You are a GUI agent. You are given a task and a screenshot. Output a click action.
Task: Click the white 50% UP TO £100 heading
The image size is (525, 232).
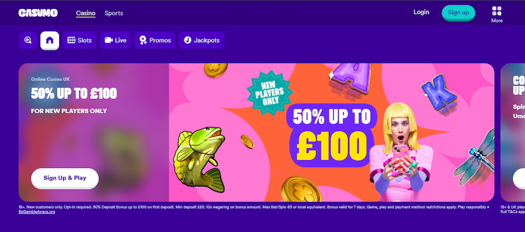click(74, 93)
